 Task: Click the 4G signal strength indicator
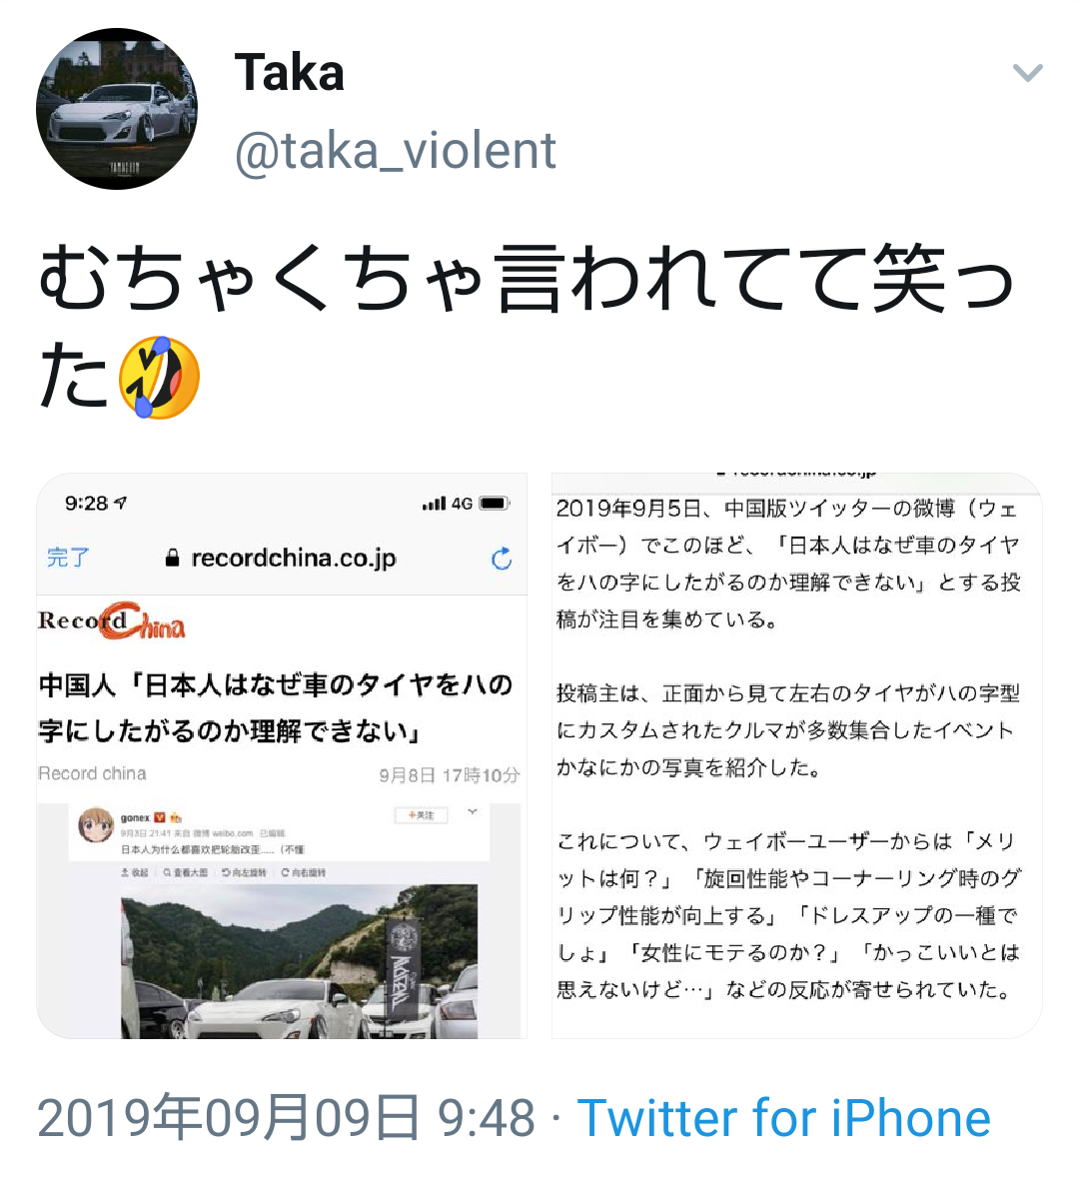448,503
